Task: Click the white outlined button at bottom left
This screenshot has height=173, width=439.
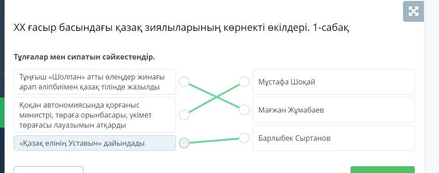Action: (48, 170)
